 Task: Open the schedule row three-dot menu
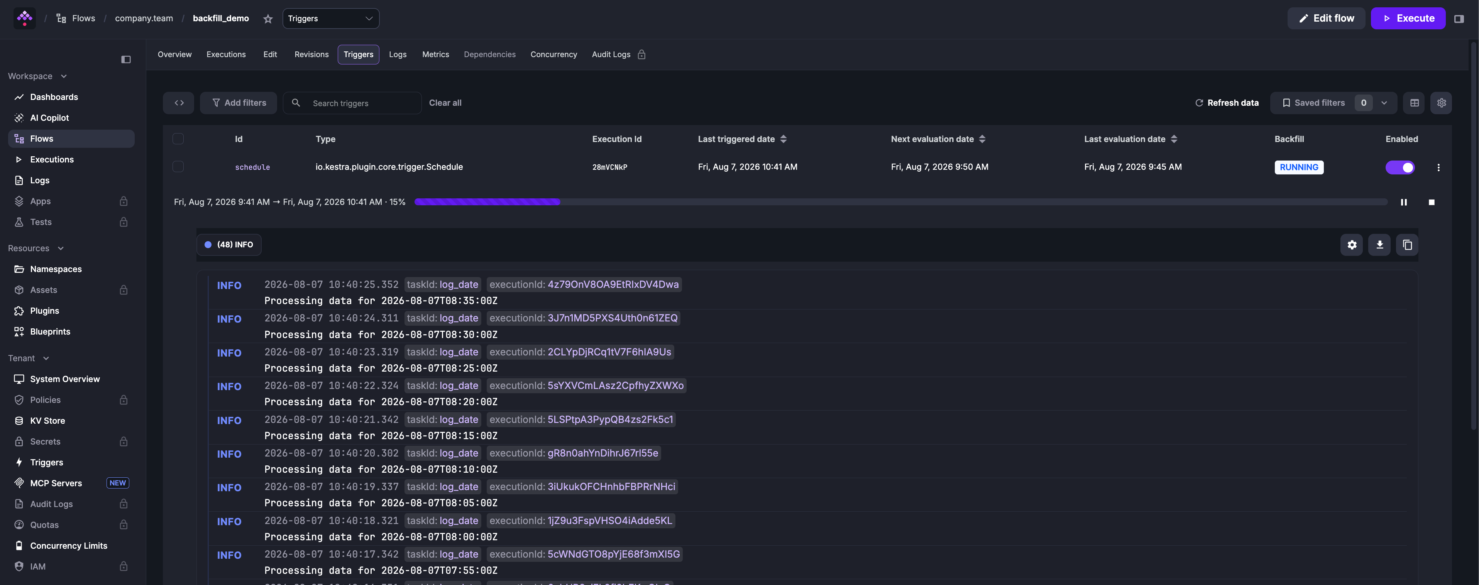click(1438, 167)
